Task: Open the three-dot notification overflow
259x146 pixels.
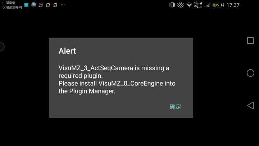Action: (63, 5)
